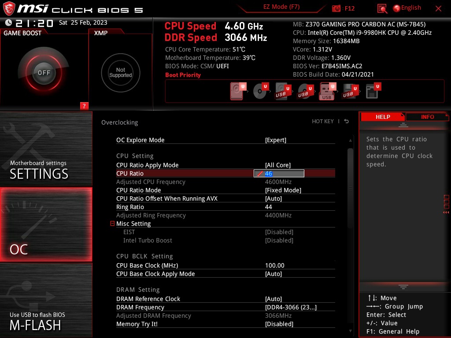Select the CPU Base Clock (MHz) value 100.00
The height and width of the screenshot is (338, 451).
(275, 265)
